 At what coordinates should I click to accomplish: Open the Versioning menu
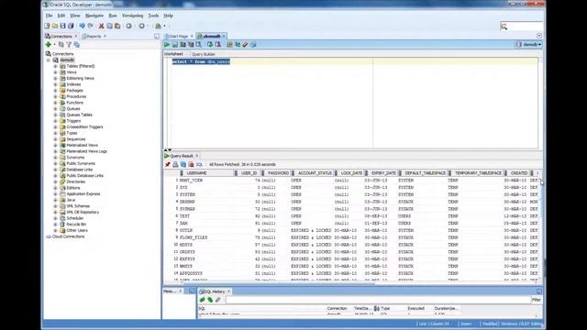click(132, 16)
